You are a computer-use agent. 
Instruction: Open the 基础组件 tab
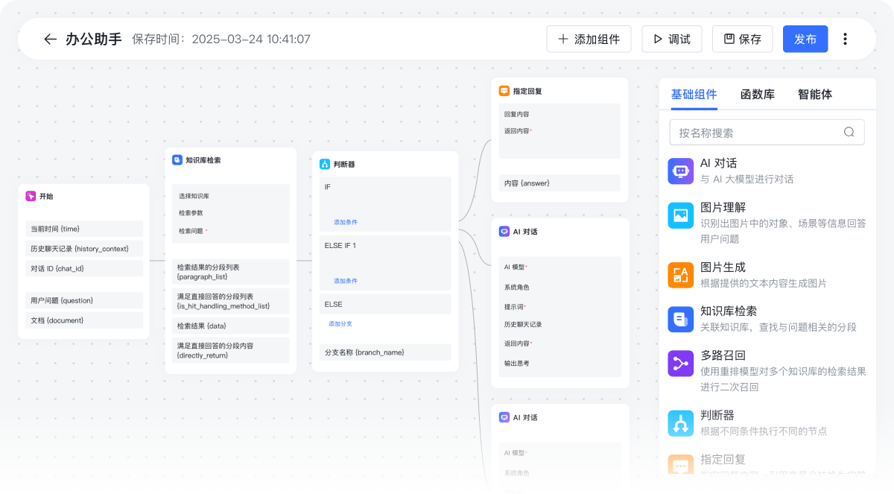(x=694, y=95)
